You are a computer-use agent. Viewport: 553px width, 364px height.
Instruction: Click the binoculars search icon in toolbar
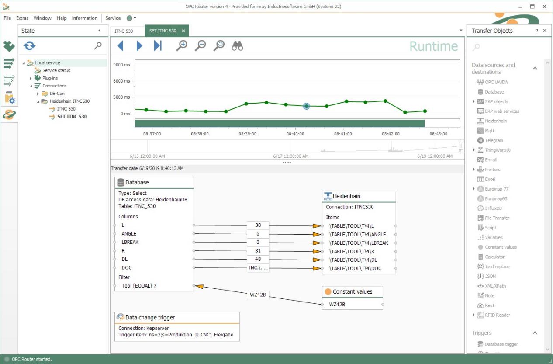(x=237, y=45)
